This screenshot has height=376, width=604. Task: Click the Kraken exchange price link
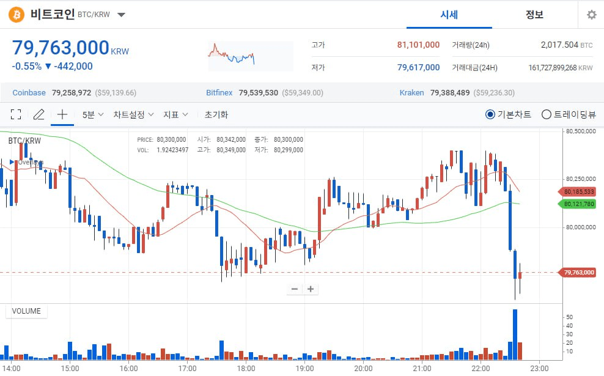[411, 93]
